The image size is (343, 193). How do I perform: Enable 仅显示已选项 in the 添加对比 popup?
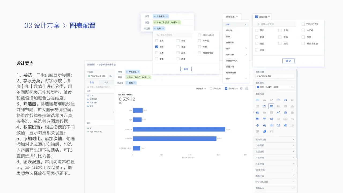point(303,24)
